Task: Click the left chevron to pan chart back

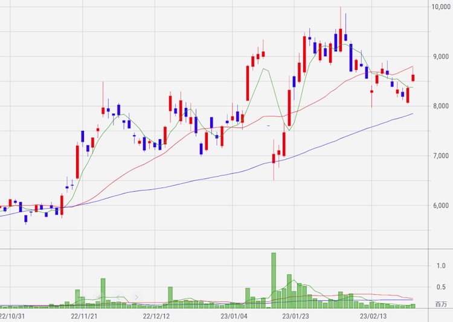Action: (118, 297)
